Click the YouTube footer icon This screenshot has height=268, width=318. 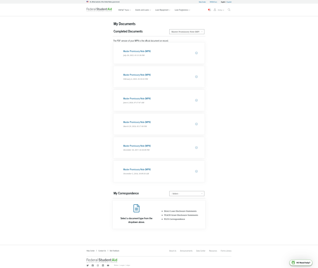click(108, 265)
